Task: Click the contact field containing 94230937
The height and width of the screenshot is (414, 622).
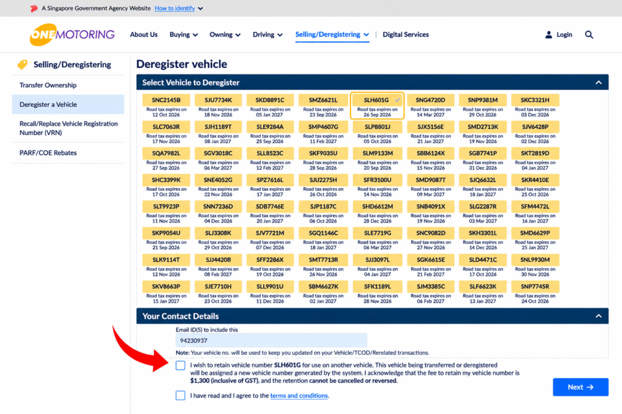Action: pos(272,341)
